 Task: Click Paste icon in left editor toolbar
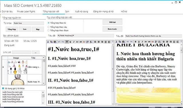55,42
